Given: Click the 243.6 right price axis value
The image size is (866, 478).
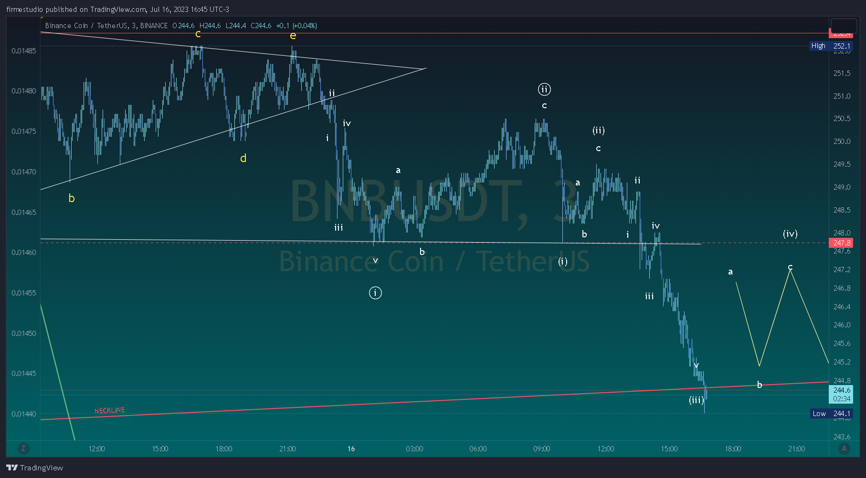Looking at the screenshot, I should 842,437.
